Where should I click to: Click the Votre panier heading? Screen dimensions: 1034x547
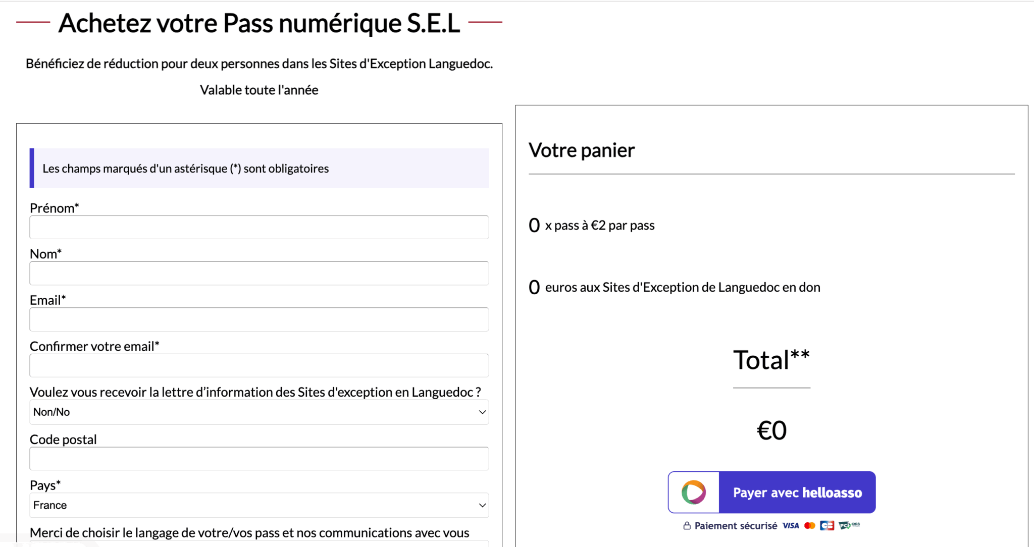(x=581, y=150)
